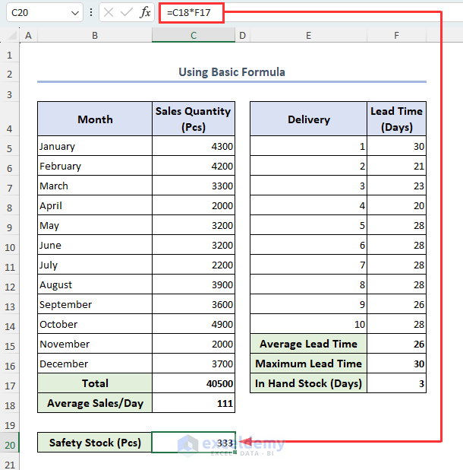Click the 'Sales Quantity (Pcs)' header cell
Image resolution: width=463 pixels, height=470 pixels.
(194, 119)
